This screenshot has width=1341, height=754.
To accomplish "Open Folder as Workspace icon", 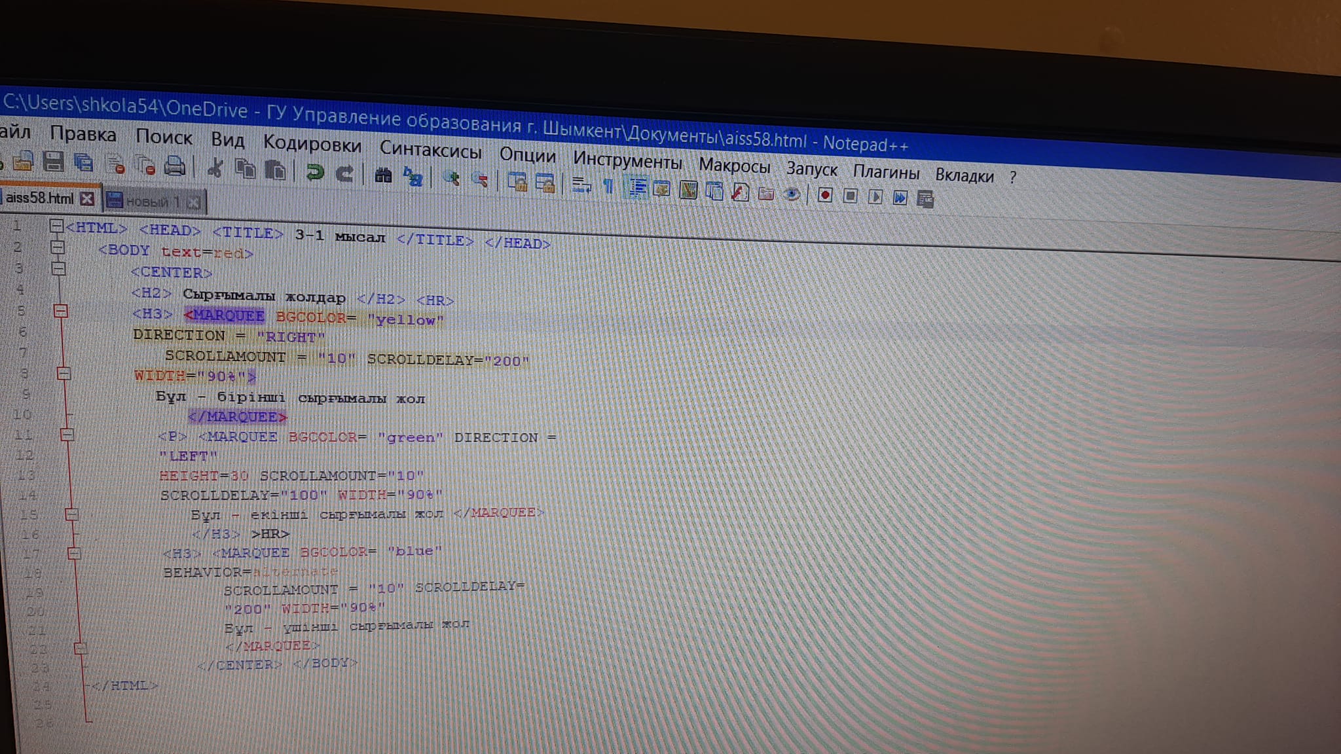I will point(765,193).
